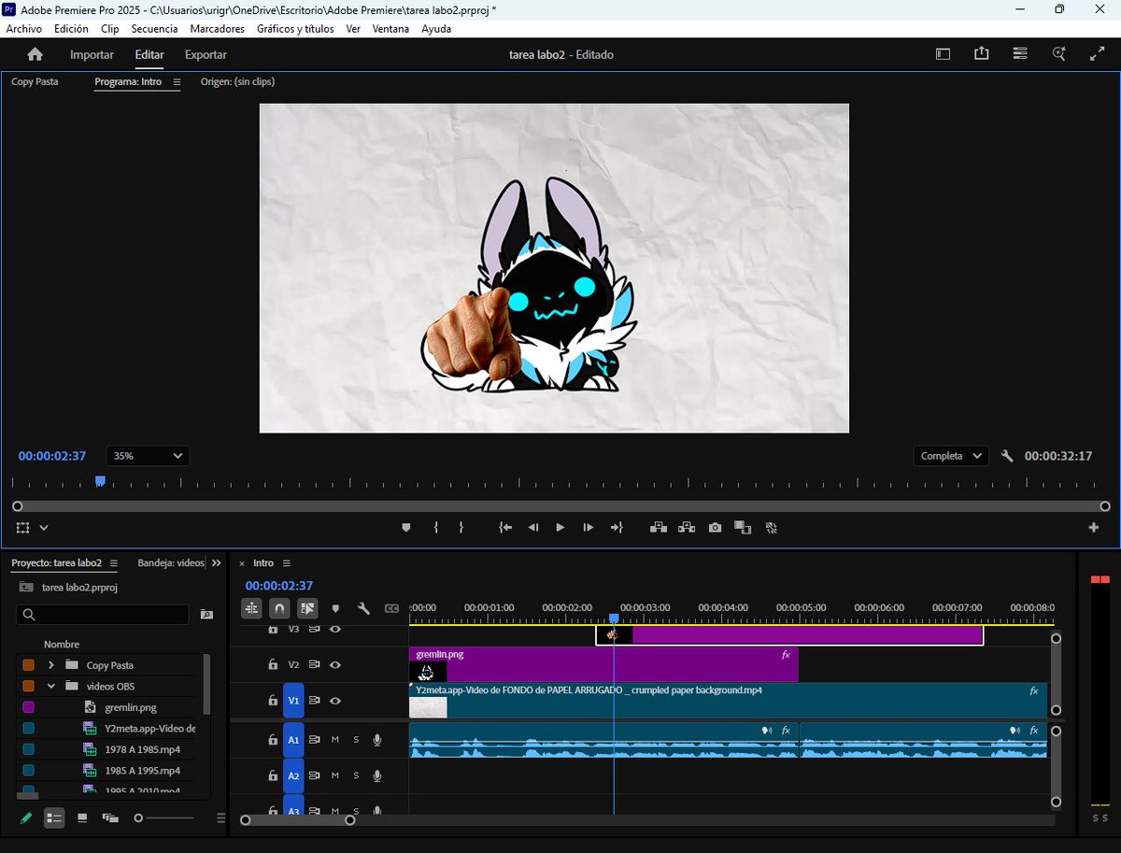Image resolution: width=1121 pixels, height=853 pixels.
Task: Open playback resolution dropdown Completa
Action: coord(951,456)
